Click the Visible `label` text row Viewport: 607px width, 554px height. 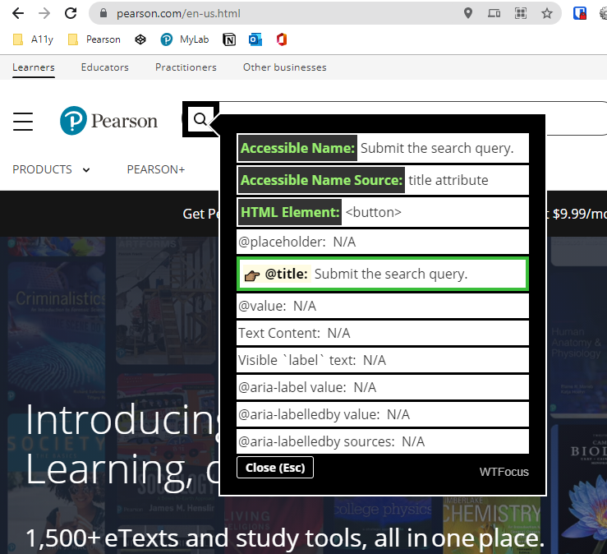[x=383, y=360]
